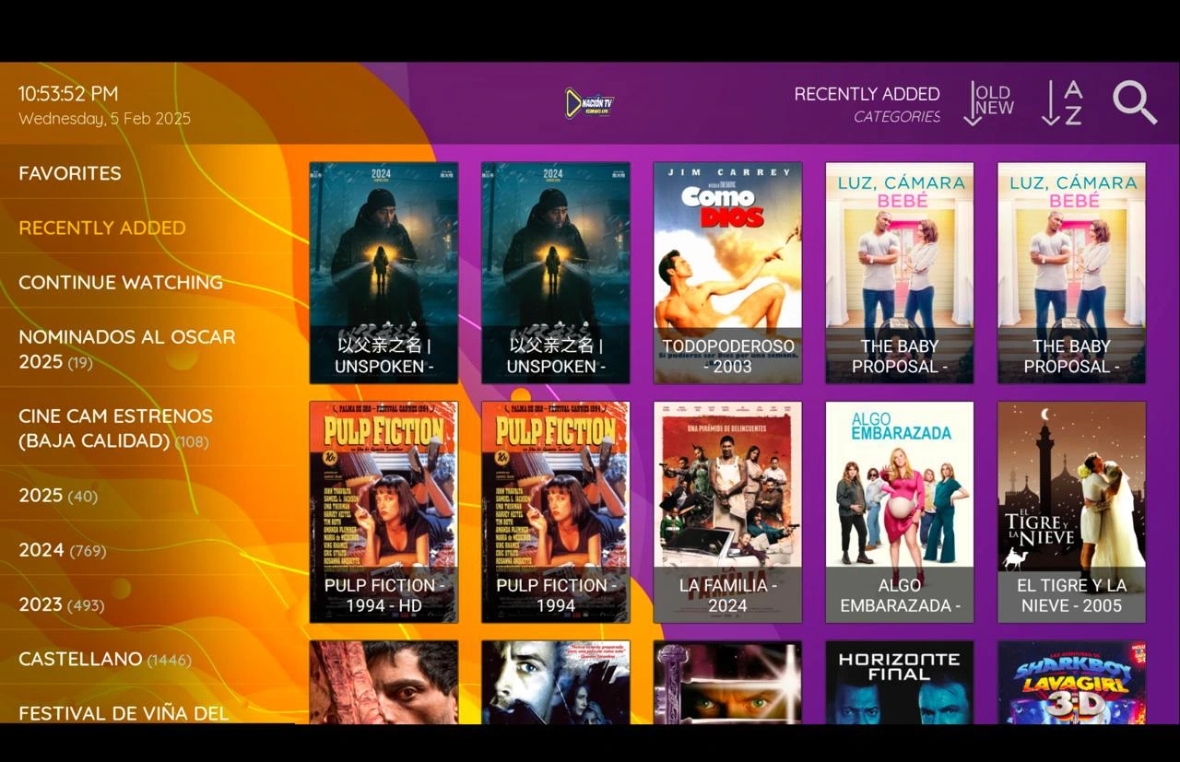
Task: Open El Tigre y la Nieve - 2005
Action: pos(1071,512)
